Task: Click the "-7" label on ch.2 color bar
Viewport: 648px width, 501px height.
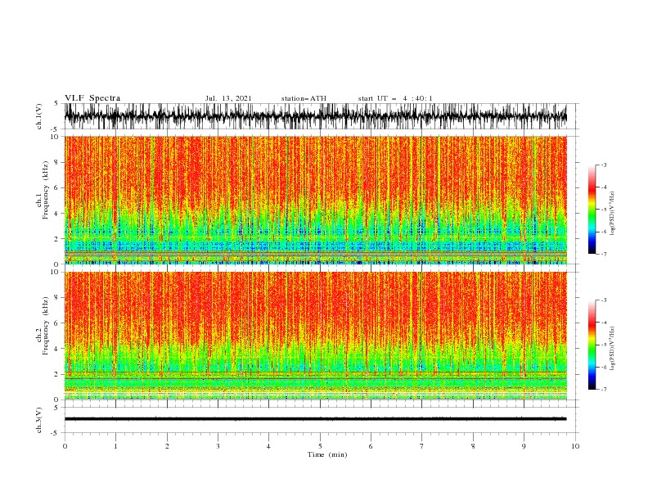Action: coord(604,389)
